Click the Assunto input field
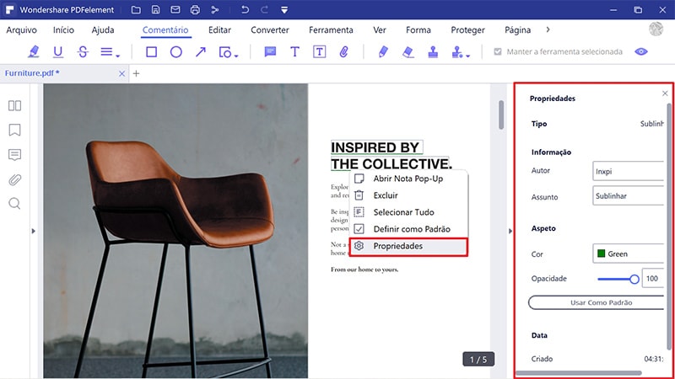 628,195
